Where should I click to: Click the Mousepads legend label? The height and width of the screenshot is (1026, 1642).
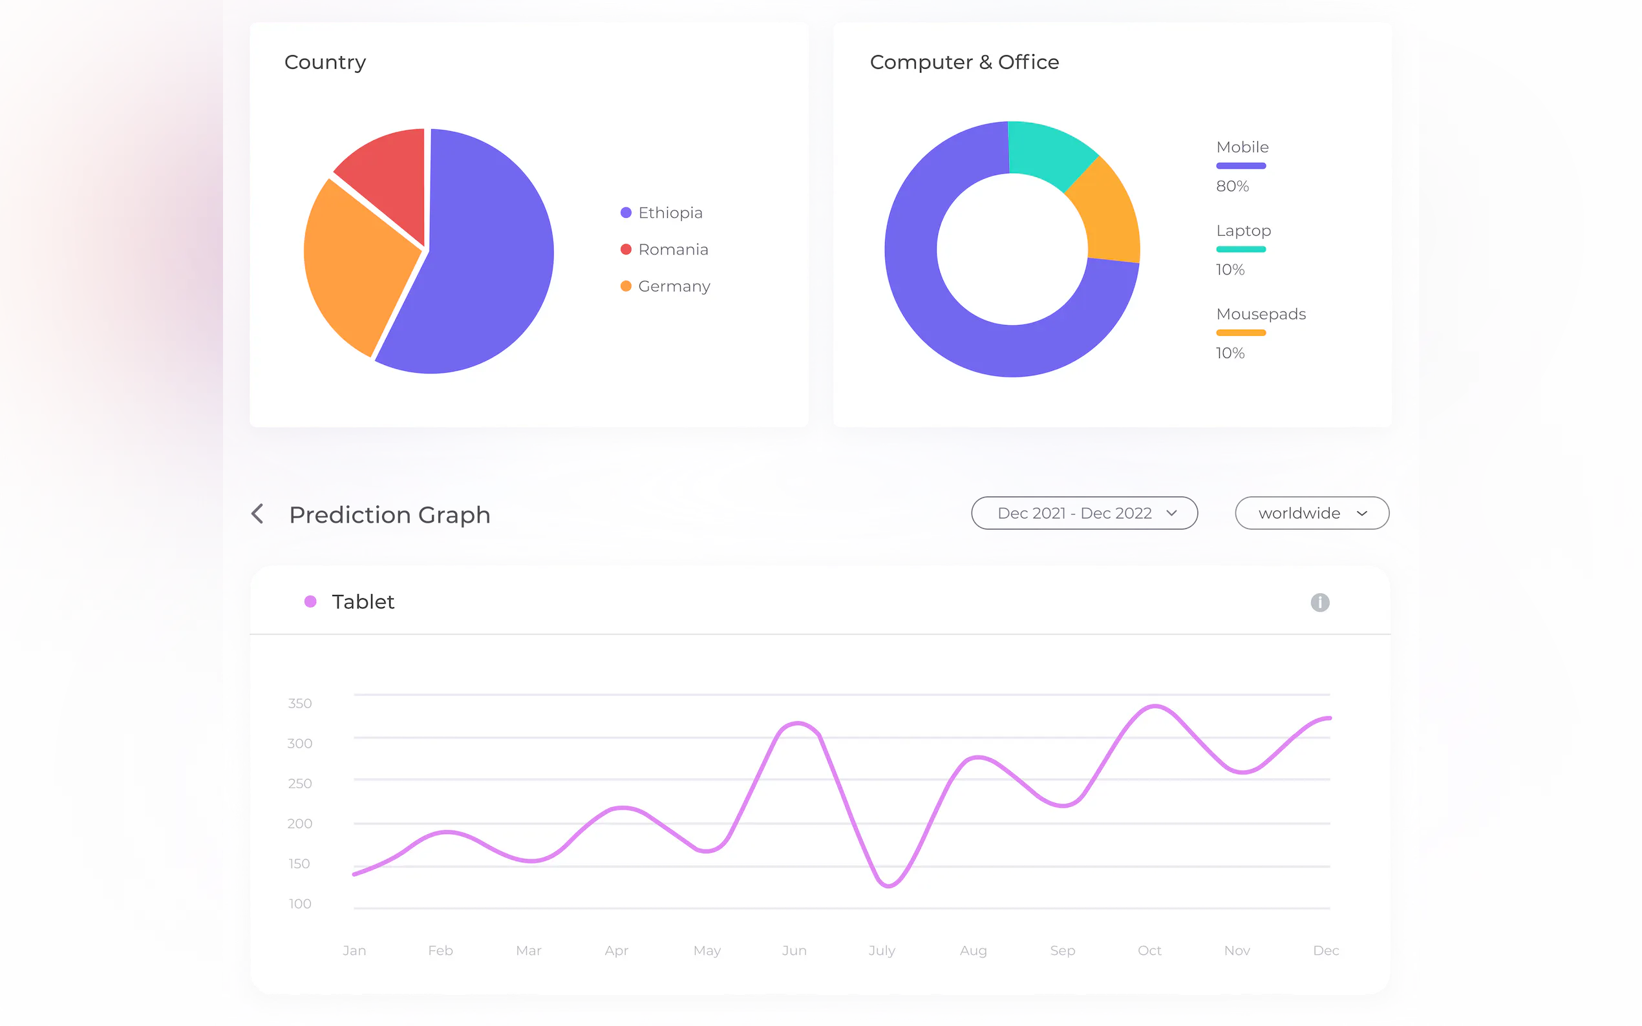click(1261, 314)
